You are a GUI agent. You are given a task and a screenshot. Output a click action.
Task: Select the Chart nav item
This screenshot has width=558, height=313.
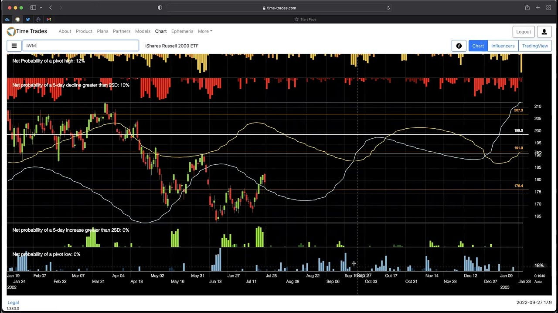[x=161, y=31]
